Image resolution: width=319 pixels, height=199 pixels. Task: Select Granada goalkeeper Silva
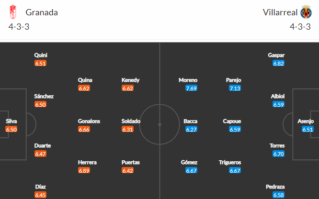click(11, 122)
